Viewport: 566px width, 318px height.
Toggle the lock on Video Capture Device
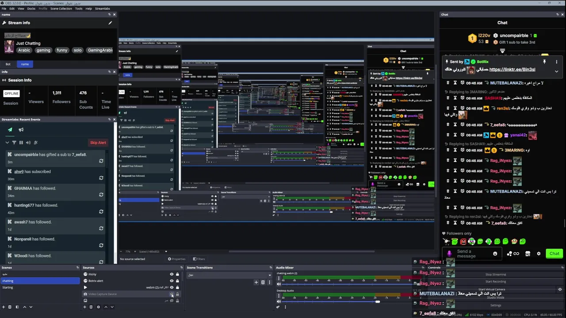click(x=177, y=294)
